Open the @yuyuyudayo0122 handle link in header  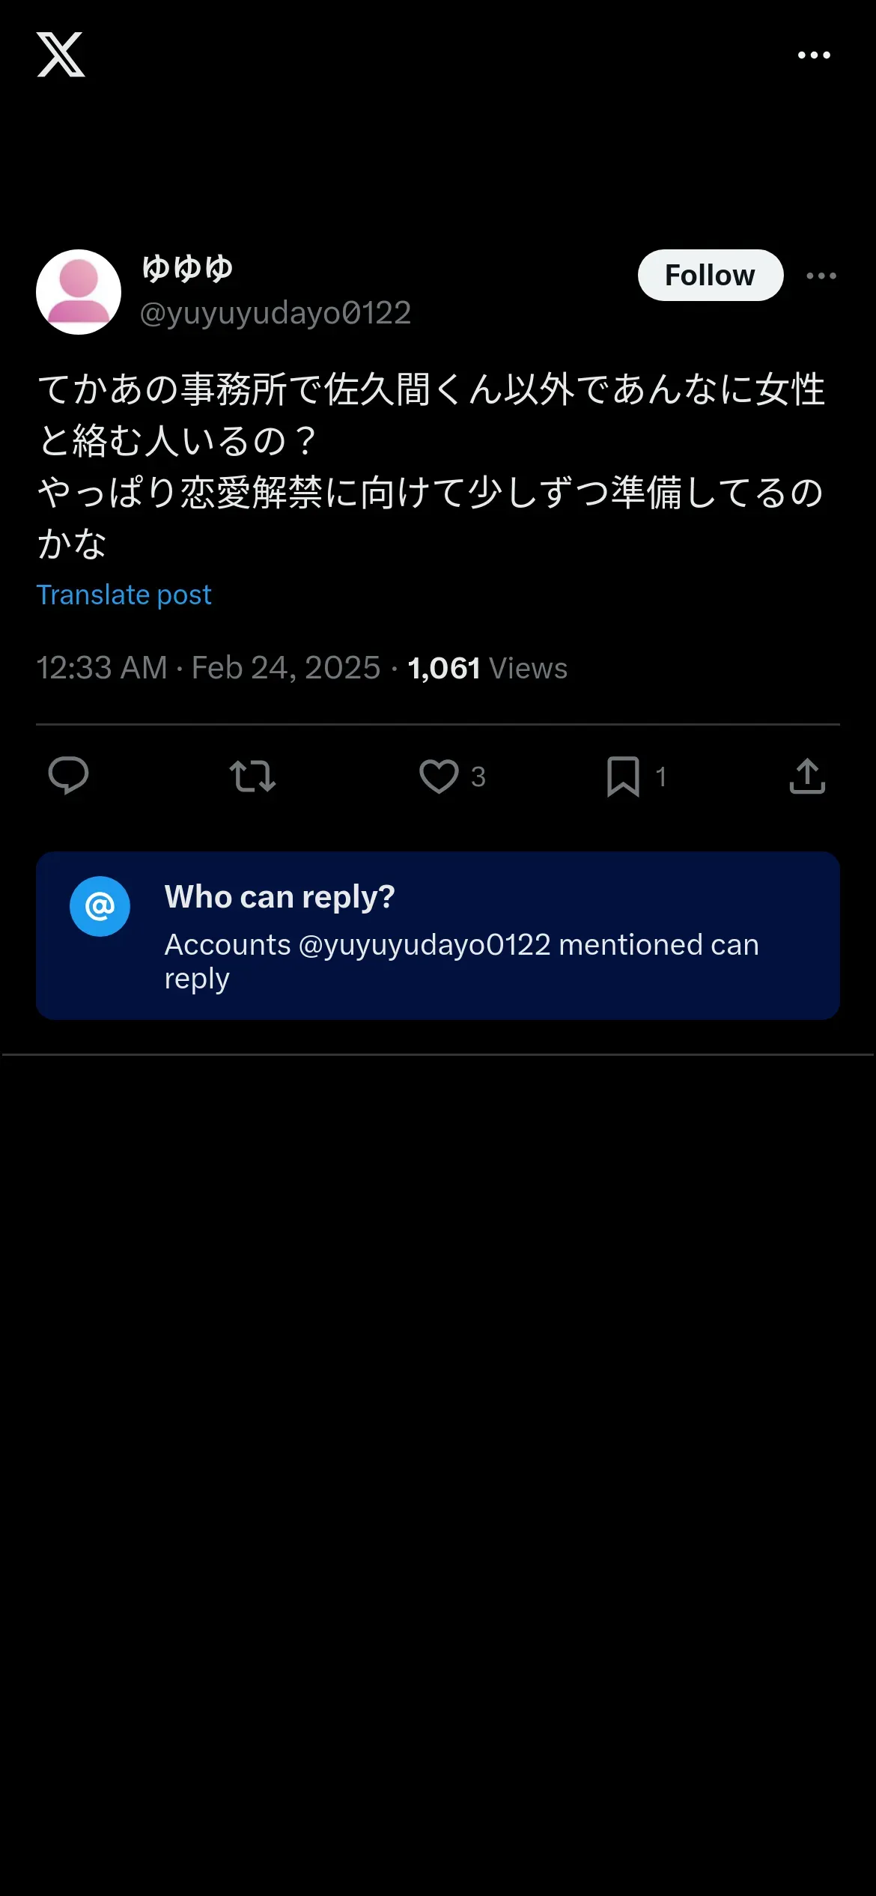(x=276, y=313)
